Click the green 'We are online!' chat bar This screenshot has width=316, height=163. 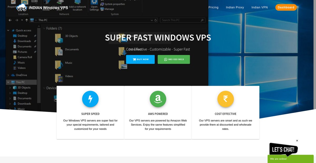click(291, 159)
